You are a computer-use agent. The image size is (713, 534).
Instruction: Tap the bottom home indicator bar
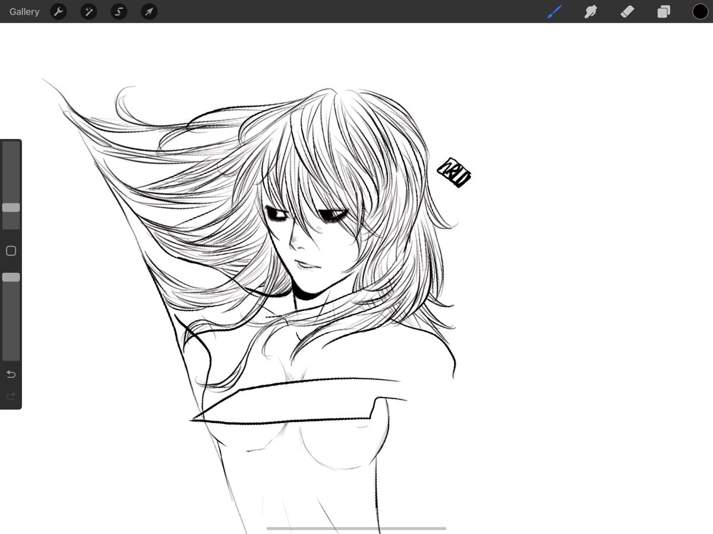pyautogui.click(x=356, y=527)
